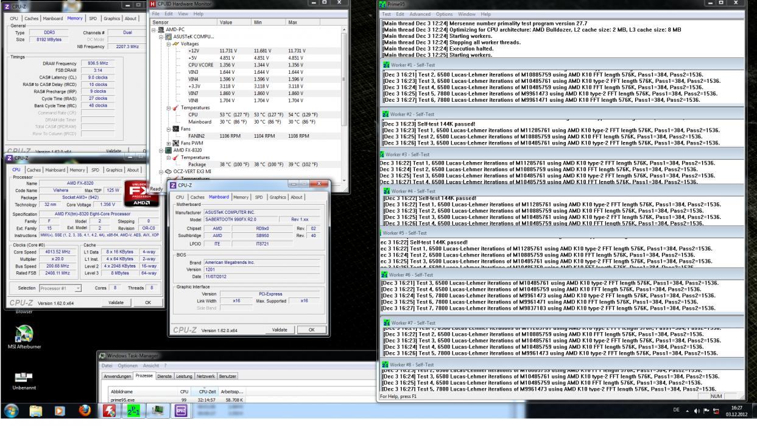Screen dimensions: 757x426
Task: Click Worker #2 Self-Test window icon
Action: pos(386,114)
